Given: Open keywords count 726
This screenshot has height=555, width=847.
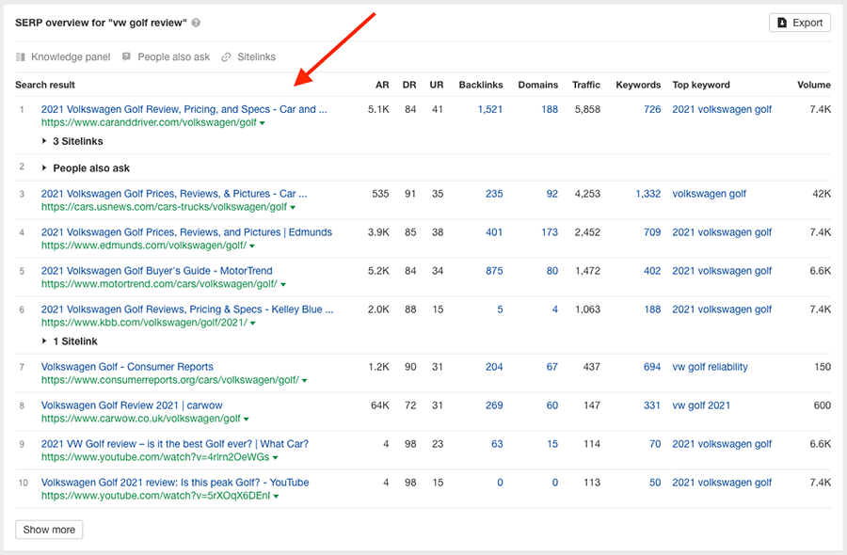Looking at the screenshot, I should [x=652, y=109].
